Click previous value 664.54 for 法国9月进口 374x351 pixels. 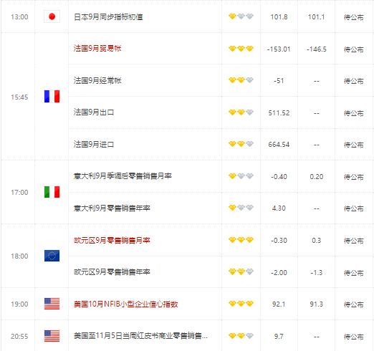pyautogui.click(x=279, y=145)
